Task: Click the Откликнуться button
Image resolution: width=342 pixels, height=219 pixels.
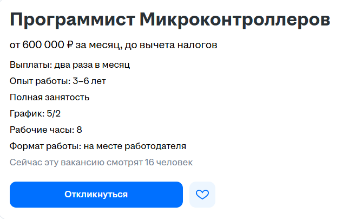Action: click(x=96, y=195)
